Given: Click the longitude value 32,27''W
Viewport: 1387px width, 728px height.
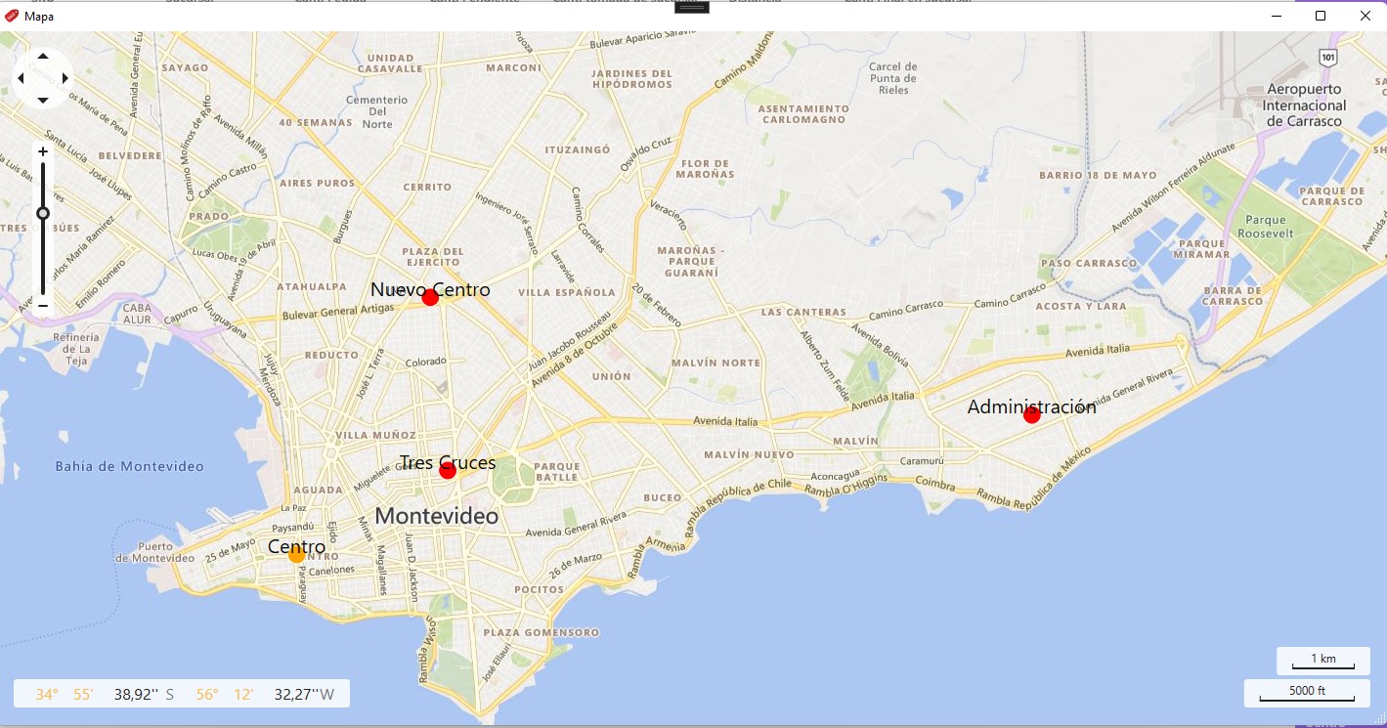Looking at the screenshot, I should click(x=304, y=695).
